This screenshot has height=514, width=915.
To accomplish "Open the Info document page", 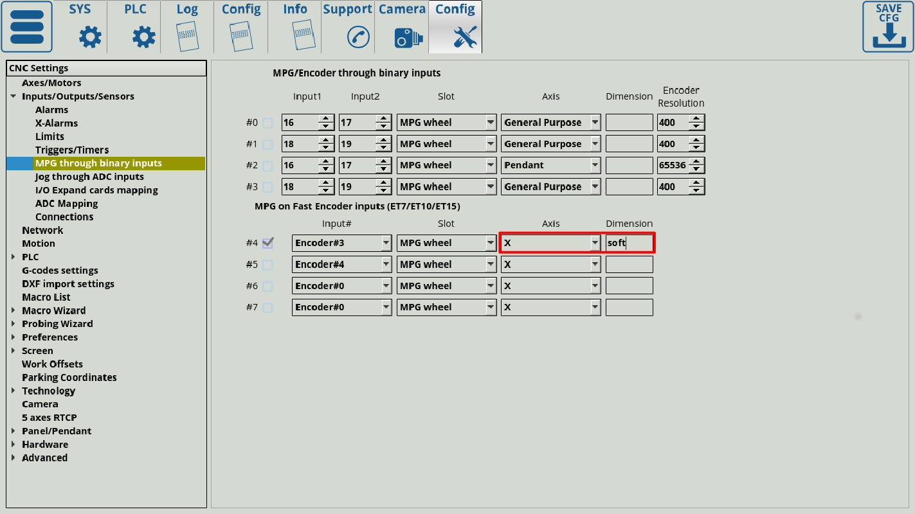I will (x=295, y=27).
